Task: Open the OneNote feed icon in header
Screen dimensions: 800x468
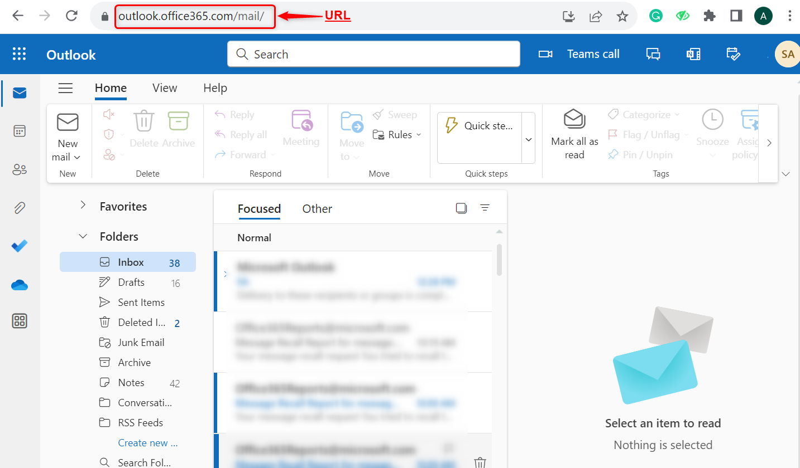Action: coord(693,54)
